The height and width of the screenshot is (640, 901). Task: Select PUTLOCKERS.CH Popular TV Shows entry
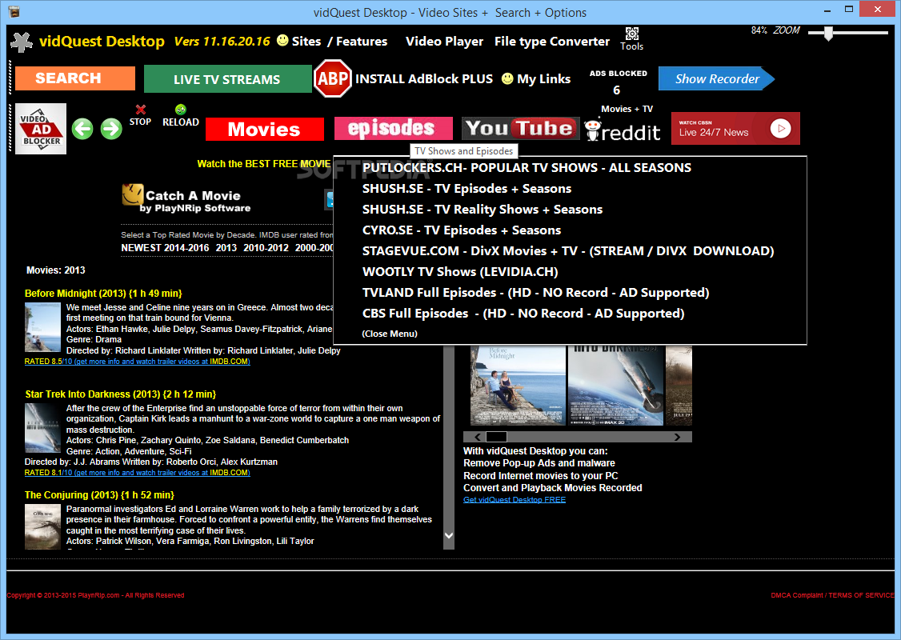tap(527, 168)
